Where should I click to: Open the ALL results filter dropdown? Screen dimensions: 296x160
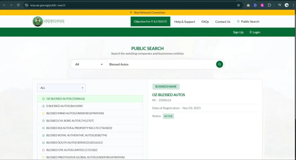point(62,88)
